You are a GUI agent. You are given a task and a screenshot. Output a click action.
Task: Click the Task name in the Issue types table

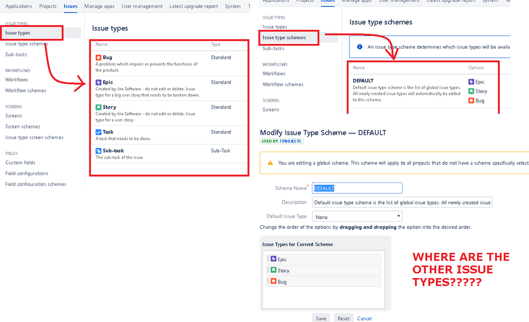(108, 132)
